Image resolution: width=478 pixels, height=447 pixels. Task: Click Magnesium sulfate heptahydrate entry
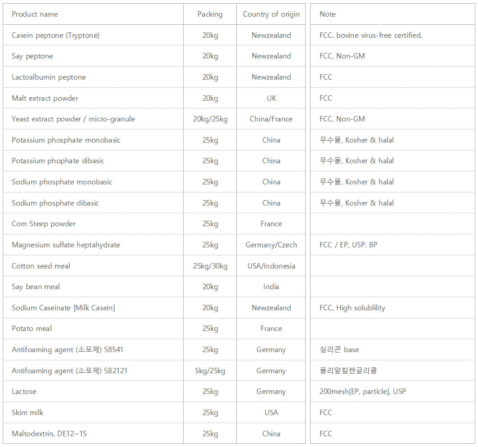tap(66, 245)
